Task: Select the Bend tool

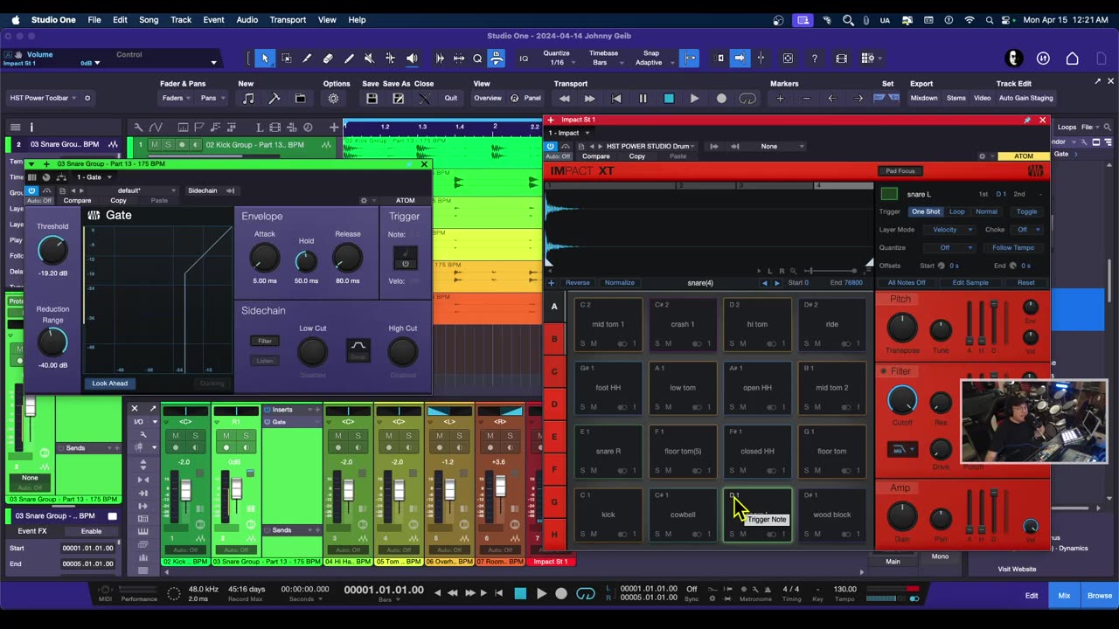Action: (391, 59)
